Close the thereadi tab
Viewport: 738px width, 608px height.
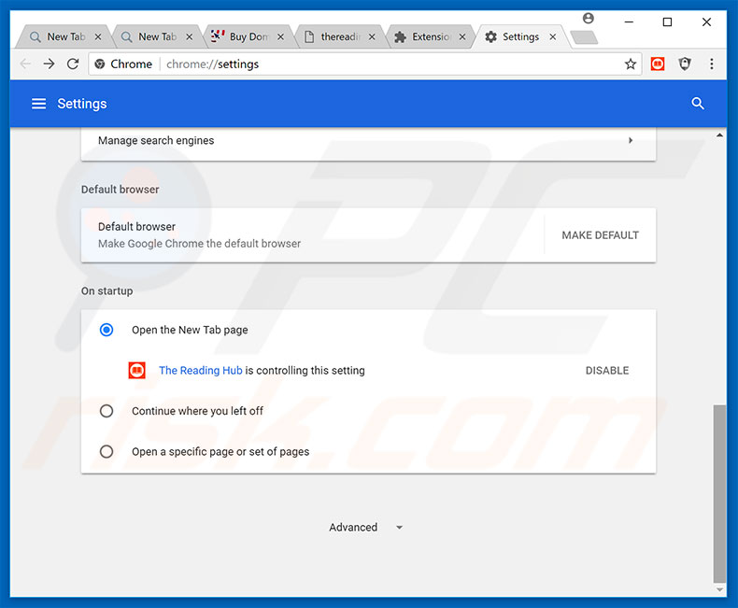(x=372, y=36)
